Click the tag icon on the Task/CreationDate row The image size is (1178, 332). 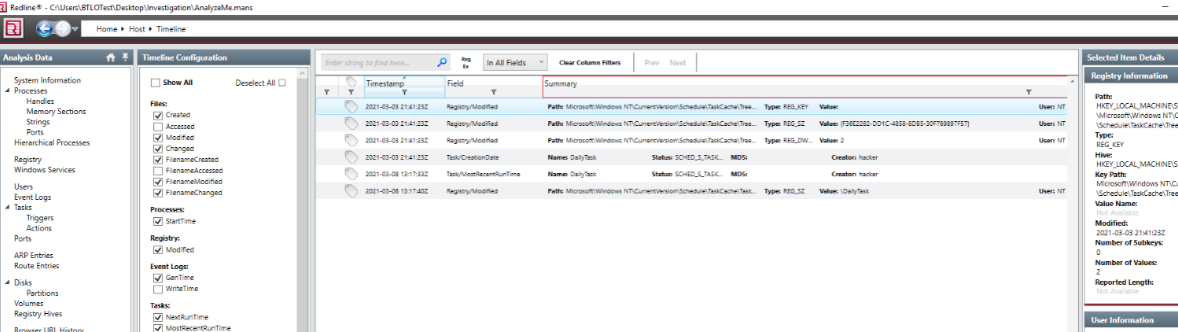(351, 157)
